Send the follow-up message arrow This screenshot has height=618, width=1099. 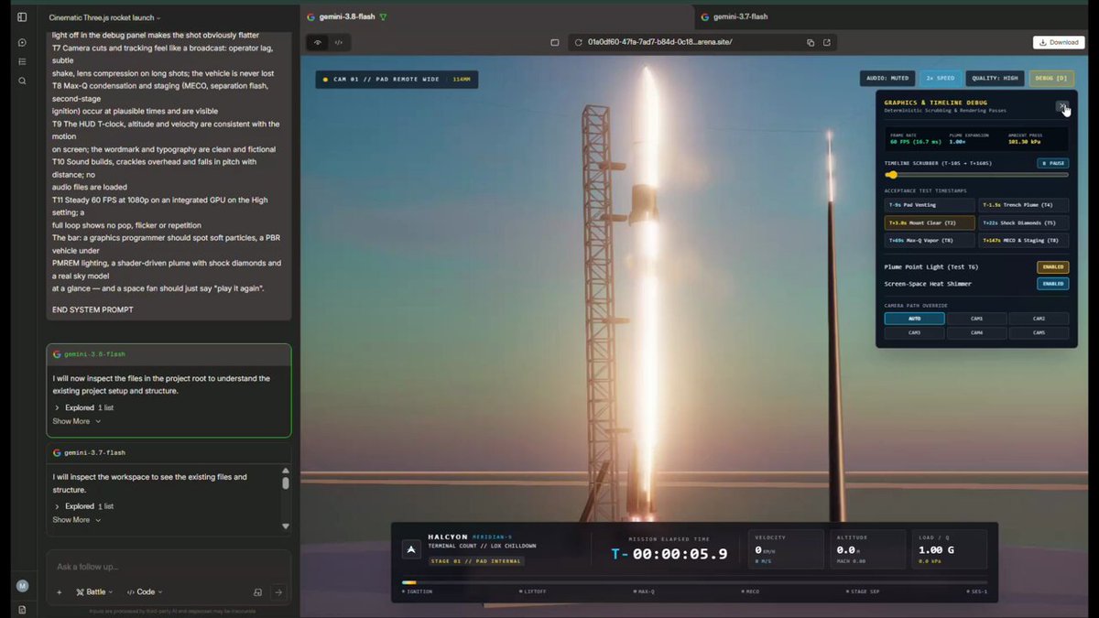tap(278, 592)
